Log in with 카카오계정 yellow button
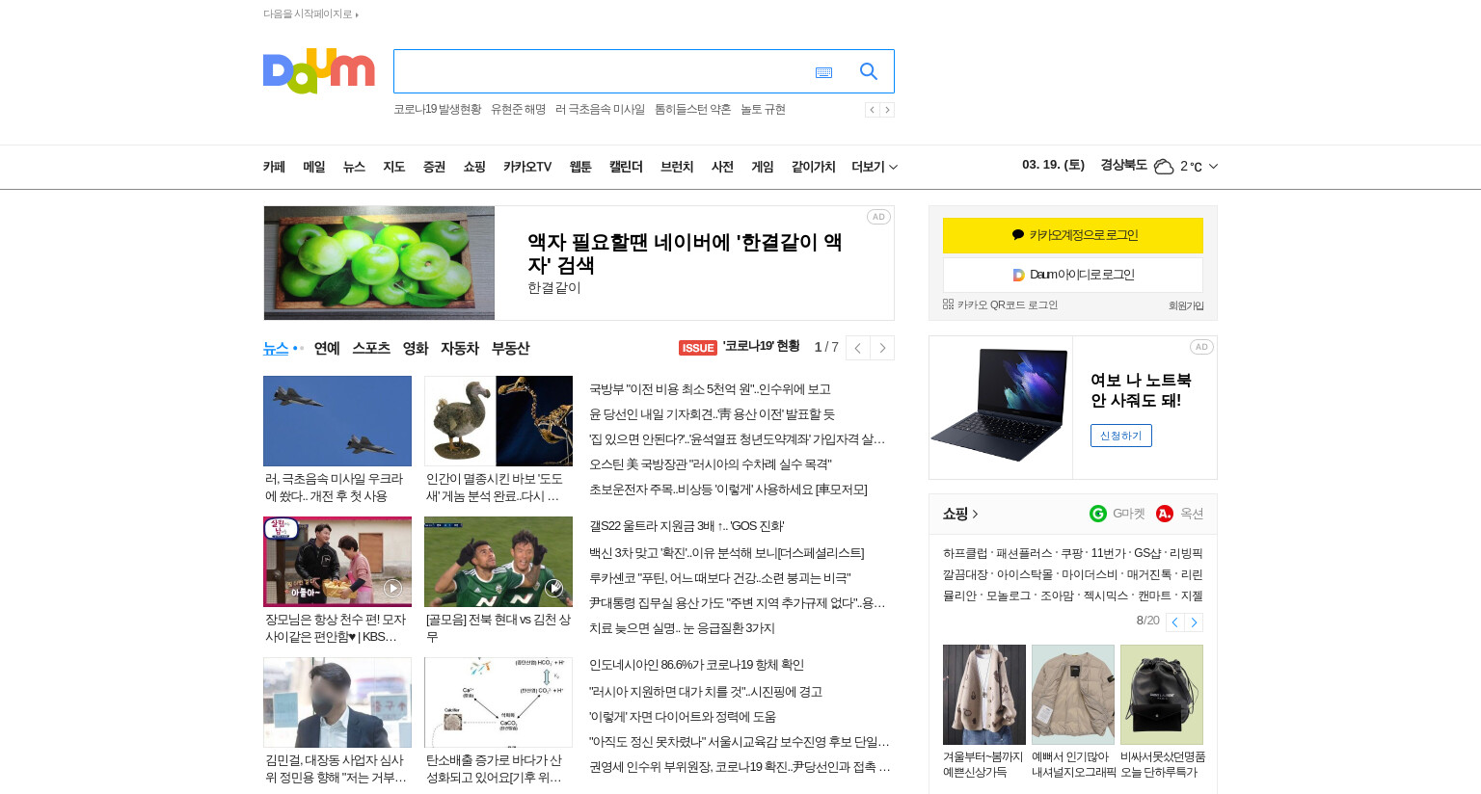1481x794 pixels. (1073, 235)
